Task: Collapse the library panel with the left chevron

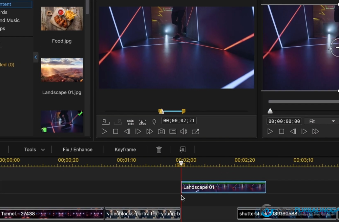Action: click(x=36, y=57)
